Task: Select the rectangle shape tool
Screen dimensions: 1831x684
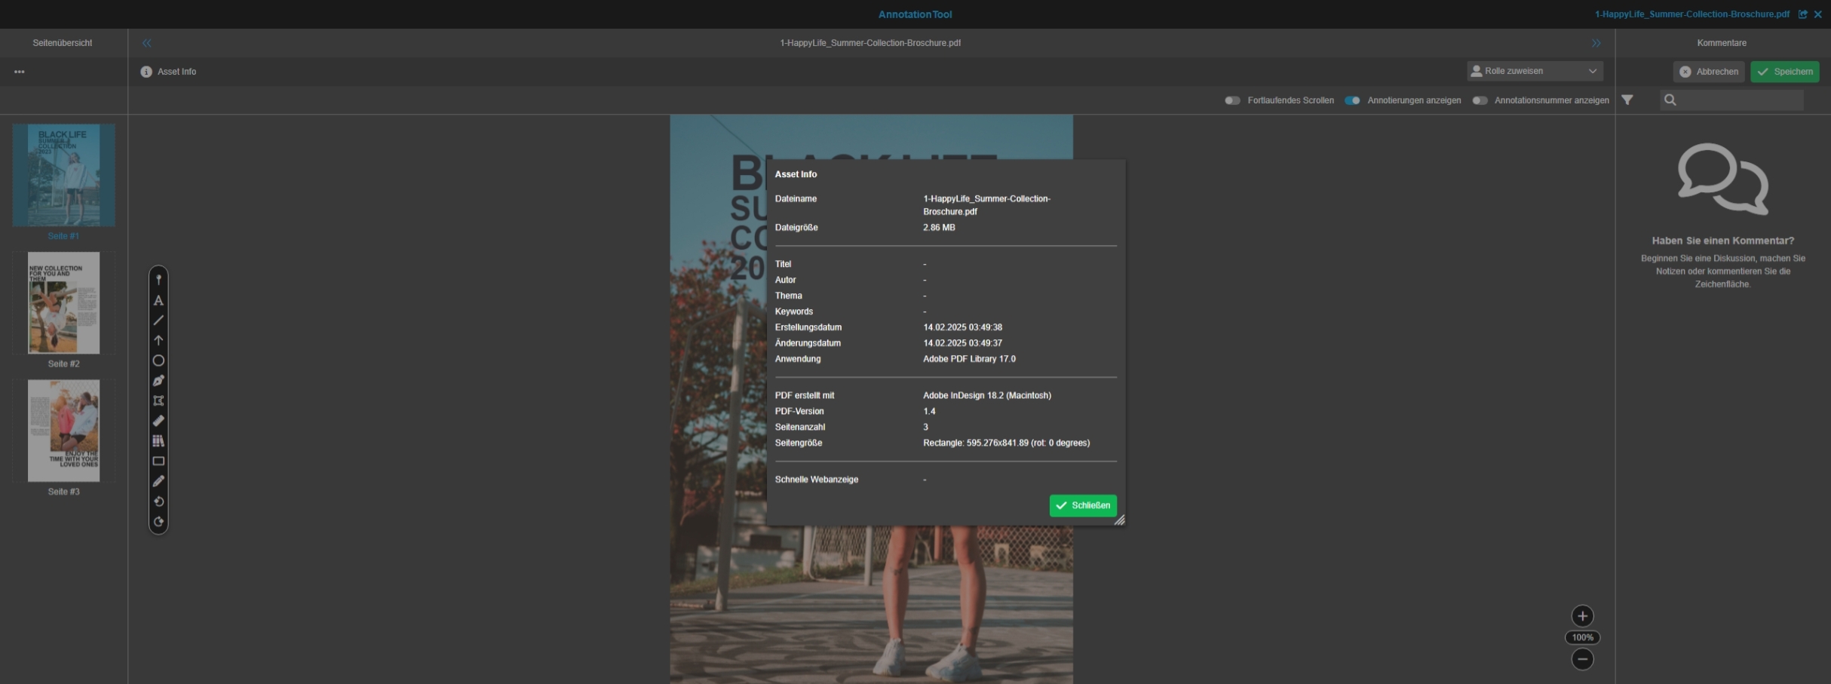Action: (158, 461)
